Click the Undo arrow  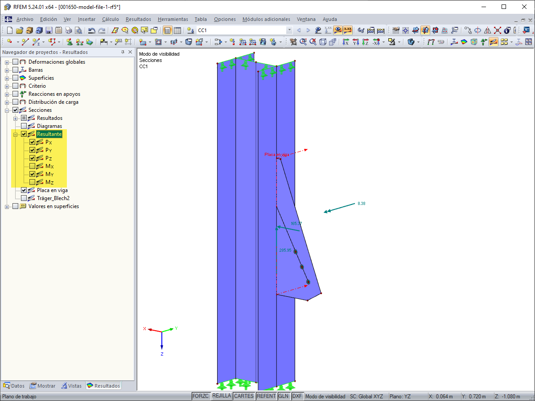tap(92, 30)
